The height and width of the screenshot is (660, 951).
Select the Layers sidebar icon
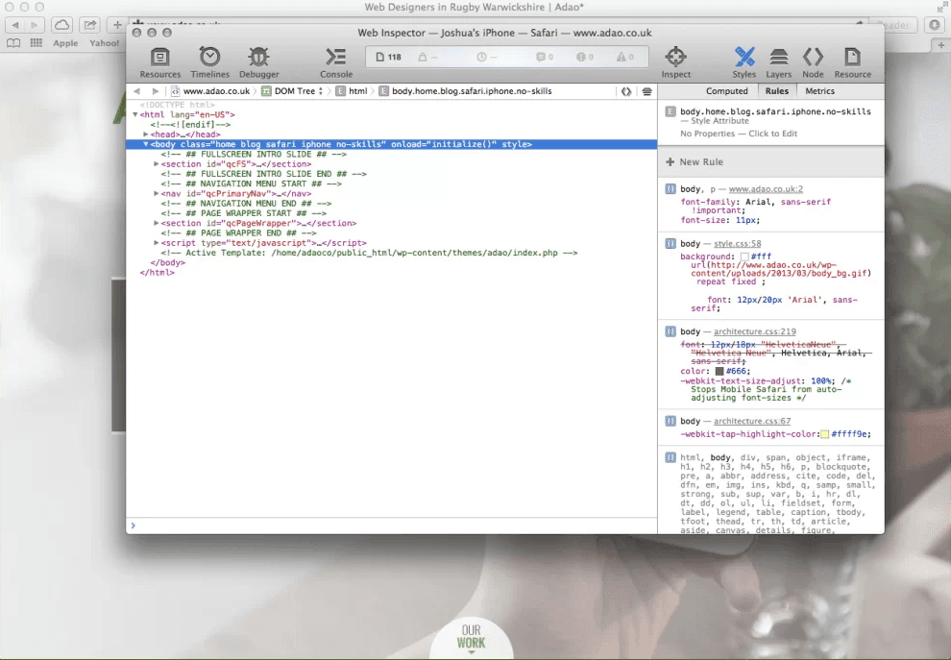pyautogui.click(x=779, y=58)
